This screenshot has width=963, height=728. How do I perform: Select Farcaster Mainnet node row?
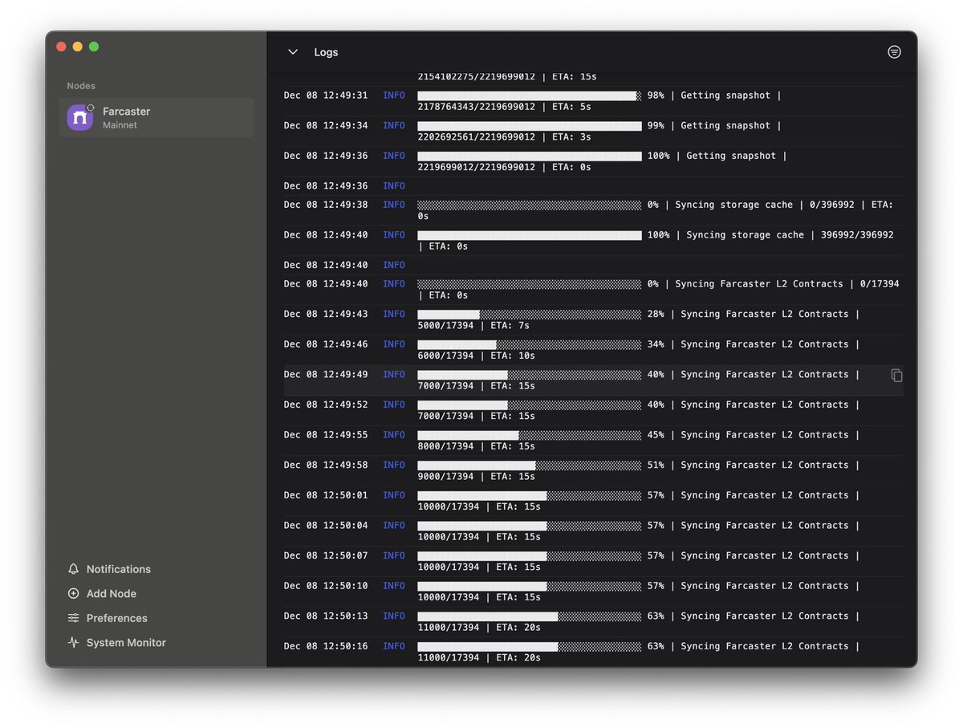[156, 117]
